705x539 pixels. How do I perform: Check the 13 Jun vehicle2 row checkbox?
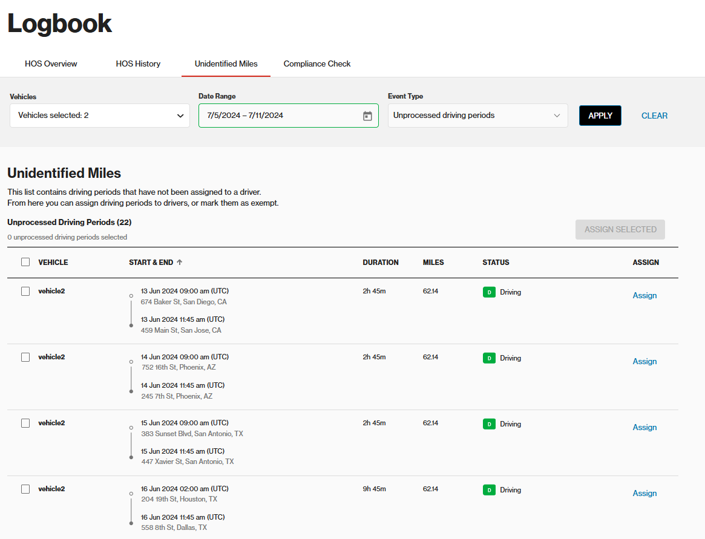click(x=25, y=292)
